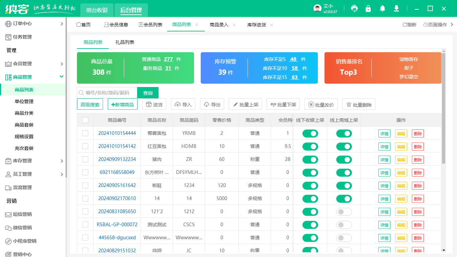Expand the 订单中心 sidebar menu
Screen dimensions: 457x257
tap(33, 24)
